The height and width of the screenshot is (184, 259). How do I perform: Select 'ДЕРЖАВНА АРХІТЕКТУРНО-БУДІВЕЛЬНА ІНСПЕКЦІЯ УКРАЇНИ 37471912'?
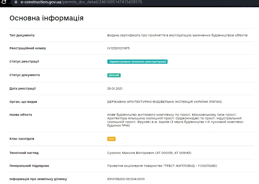point(164,102)
